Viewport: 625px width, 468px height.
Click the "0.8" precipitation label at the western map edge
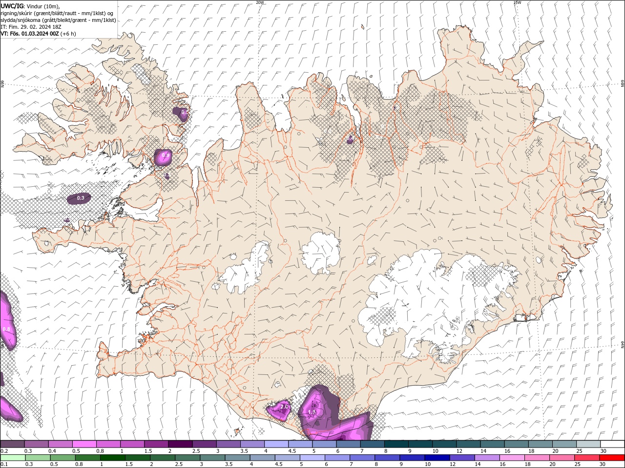tap(6, 330)
